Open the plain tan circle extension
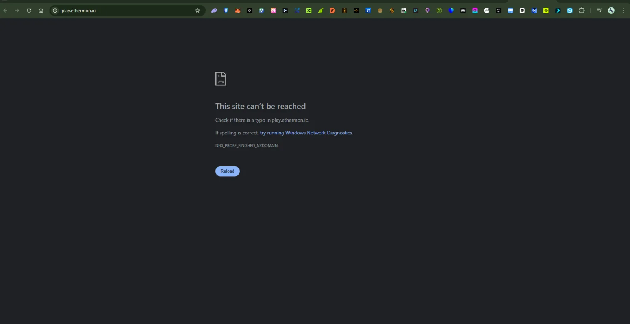 380,11
